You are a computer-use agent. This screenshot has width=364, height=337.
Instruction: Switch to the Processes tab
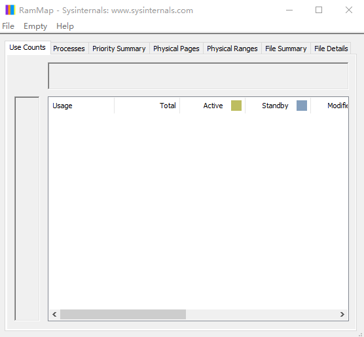69,49
